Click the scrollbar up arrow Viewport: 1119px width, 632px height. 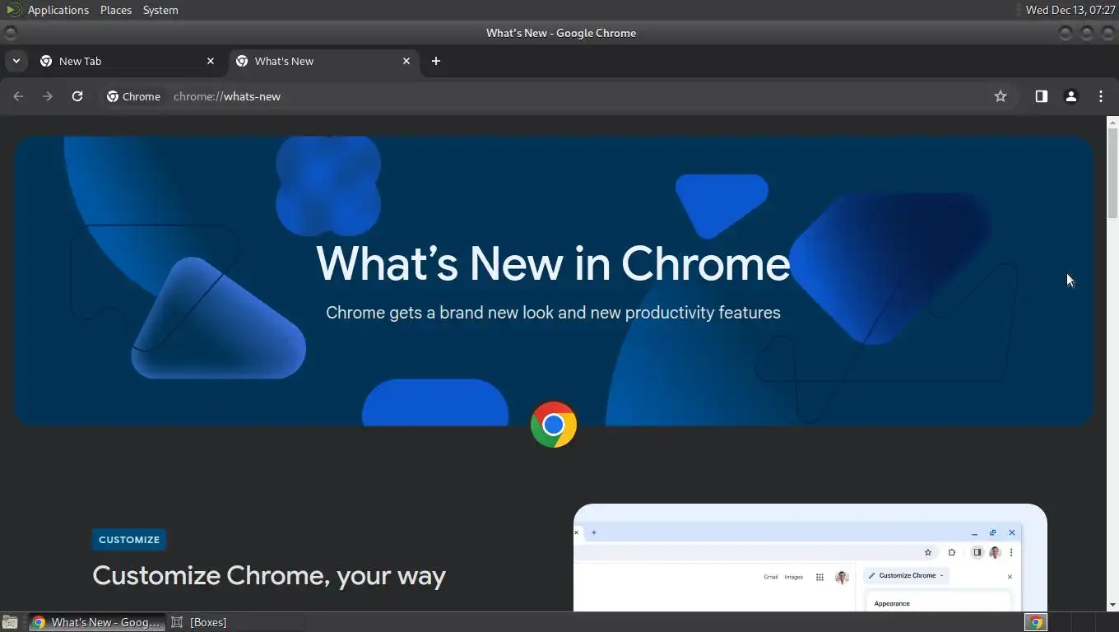pyautogui.click(x=1112, y=122)
